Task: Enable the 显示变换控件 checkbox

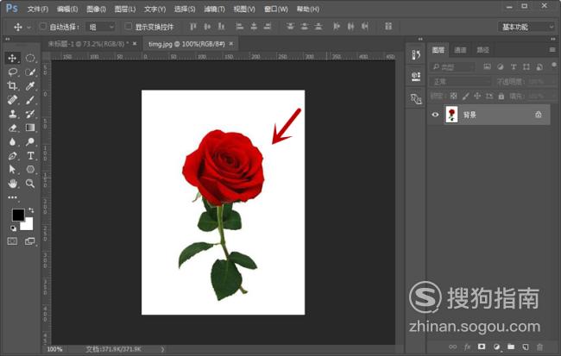Action: click(128, 27)
